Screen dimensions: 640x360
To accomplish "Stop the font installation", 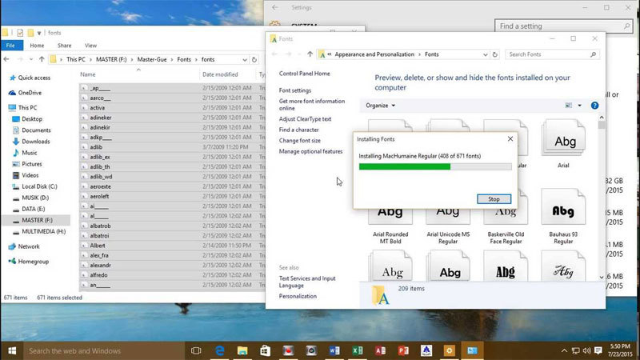I will pos(493,199).
